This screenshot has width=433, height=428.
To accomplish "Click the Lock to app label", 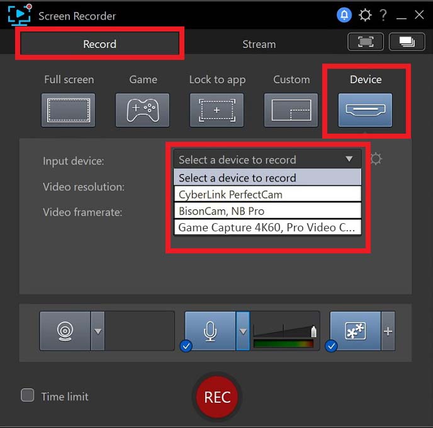I will pyautogui.click(x=217, y=79).
